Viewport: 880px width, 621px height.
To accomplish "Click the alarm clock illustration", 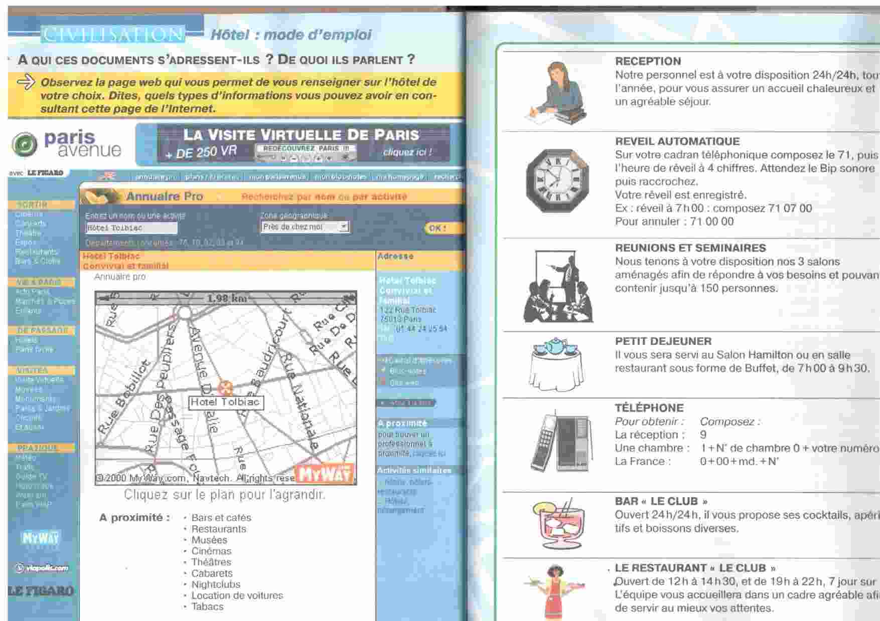I will (557, 180).
